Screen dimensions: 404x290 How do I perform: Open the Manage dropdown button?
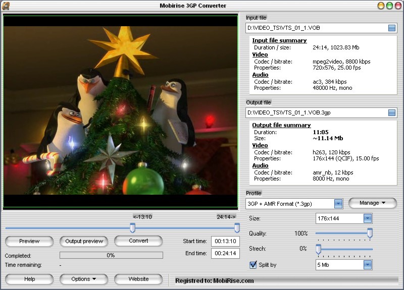[x=373, y=203]
